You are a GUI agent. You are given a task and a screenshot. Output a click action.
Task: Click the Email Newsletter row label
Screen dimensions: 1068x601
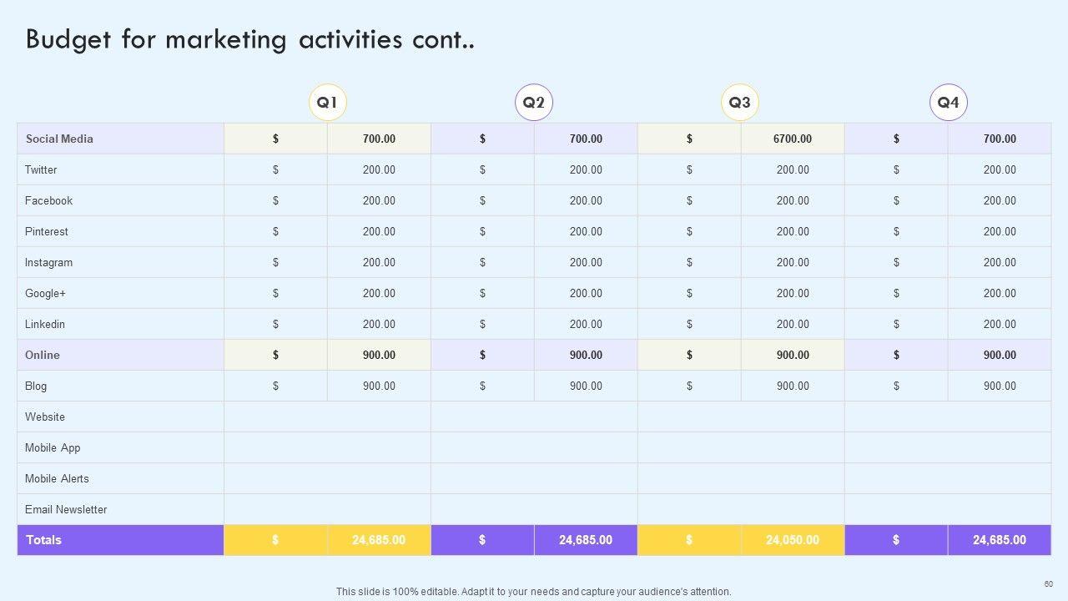[x=66, y=509]
